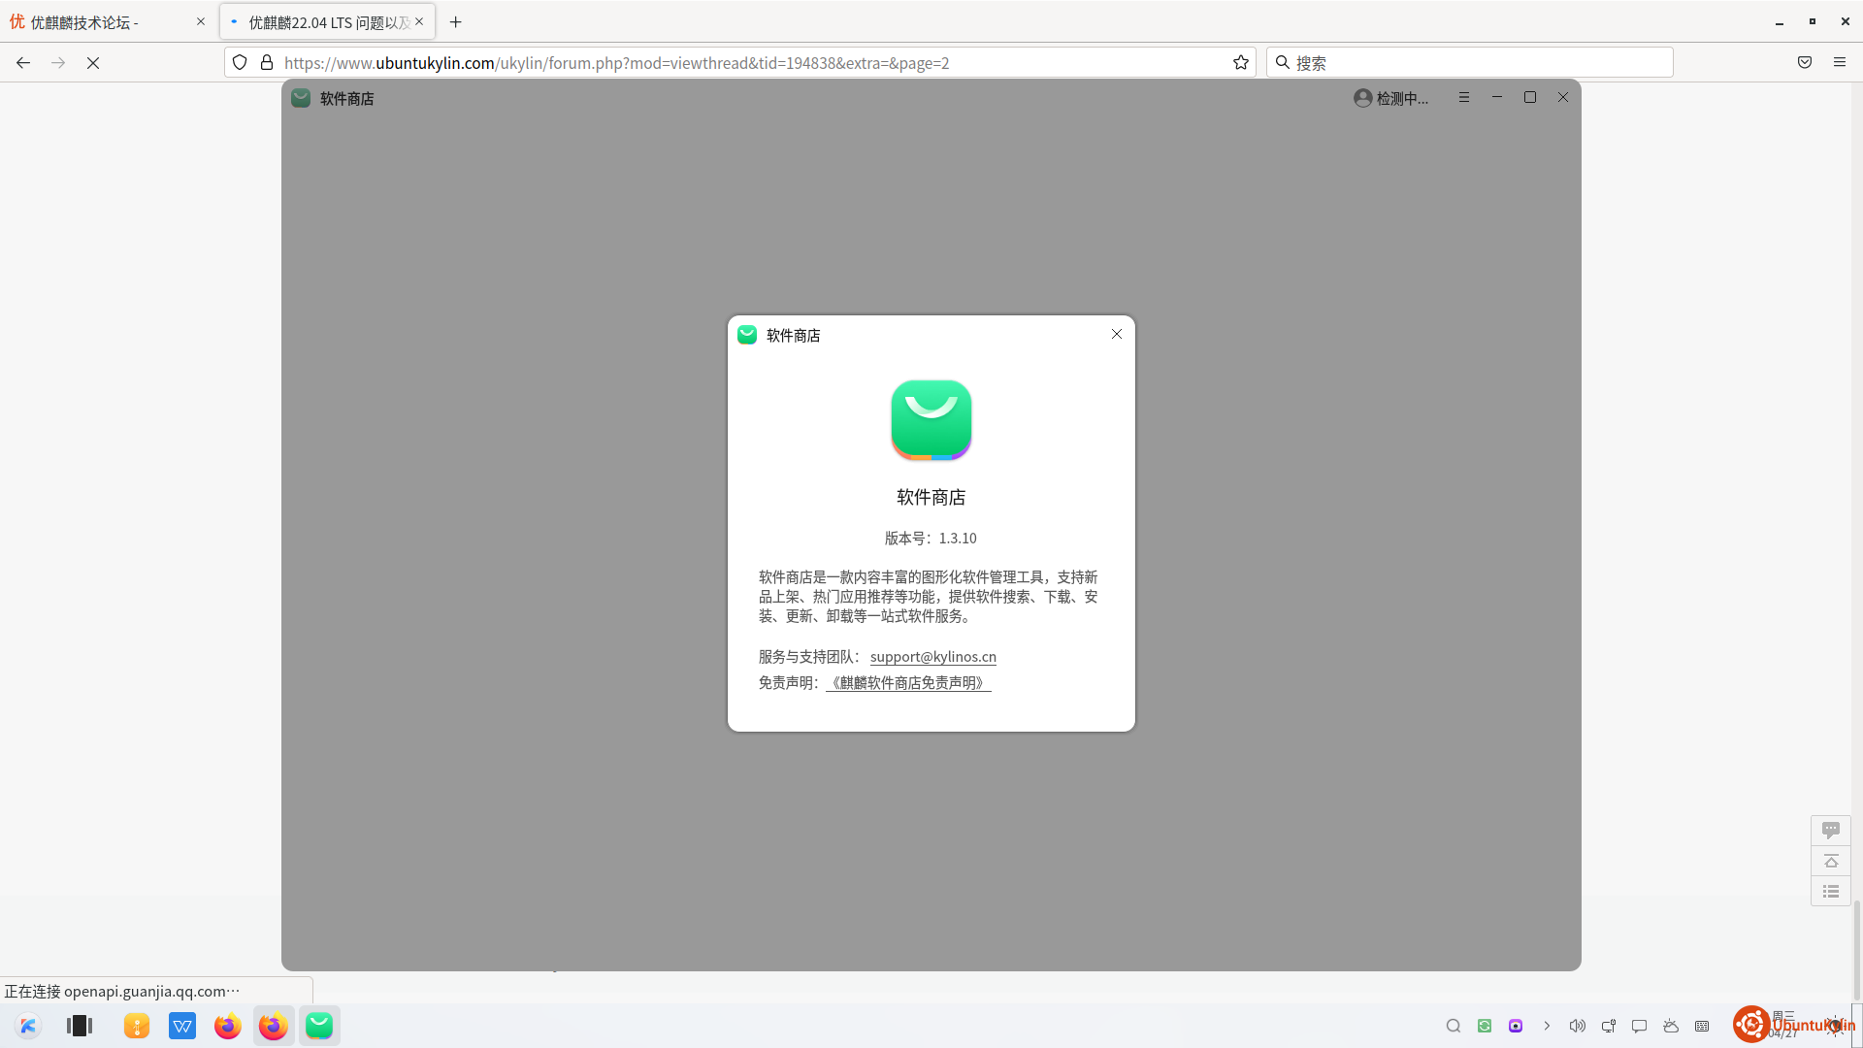Open the notification message tray icon
Screen dimensions: 1863x1048
(1640, 1026)
